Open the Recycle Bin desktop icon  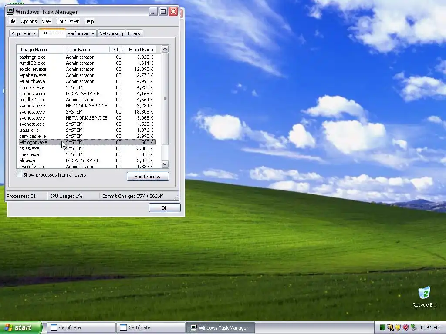tap(424, 297)
